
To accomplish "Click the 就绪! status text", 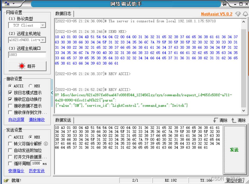I will 16,180.
